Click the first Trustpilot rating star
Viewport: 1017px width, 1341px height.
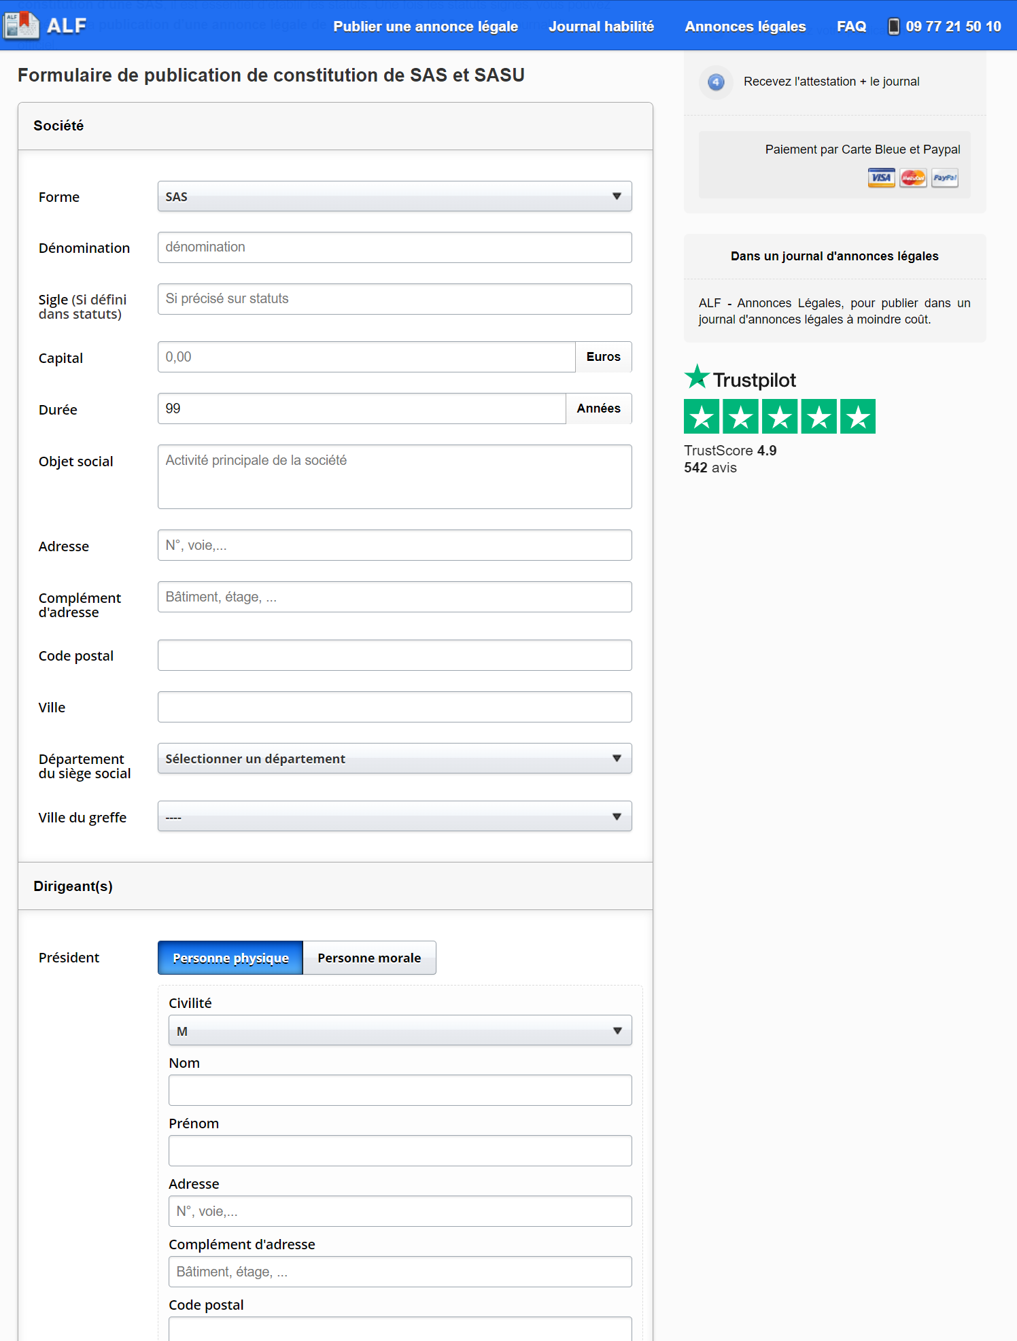(x=702, y=417)
